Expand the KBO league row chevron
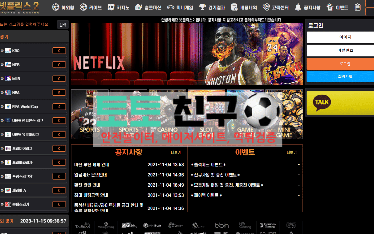This screenshot has width=374, height=234. coord(2,51)
